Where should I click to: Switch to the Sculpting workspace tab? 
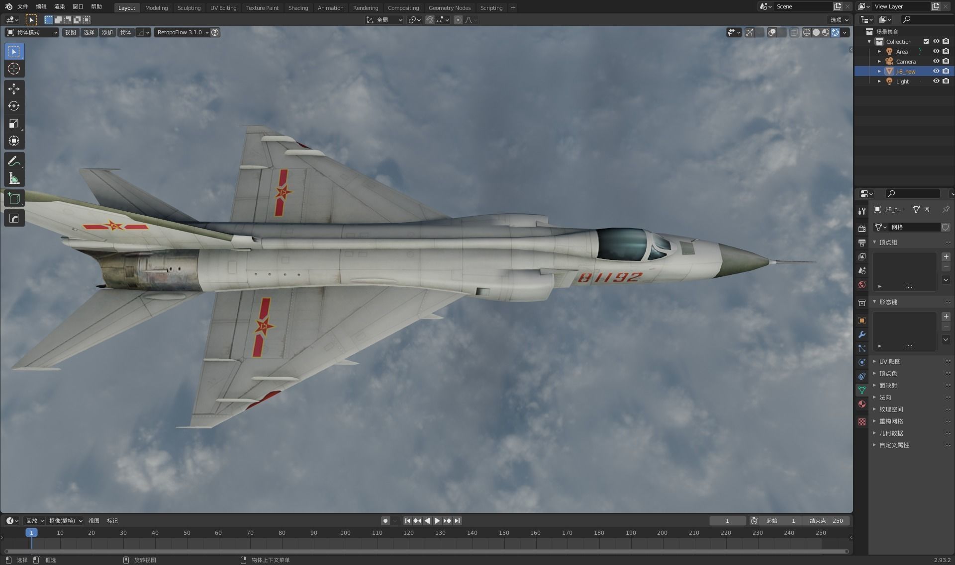tap(189, 8)
